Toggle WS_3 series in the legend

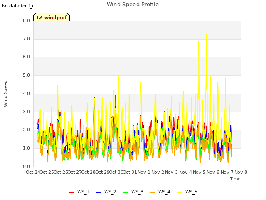coord(133,192)
